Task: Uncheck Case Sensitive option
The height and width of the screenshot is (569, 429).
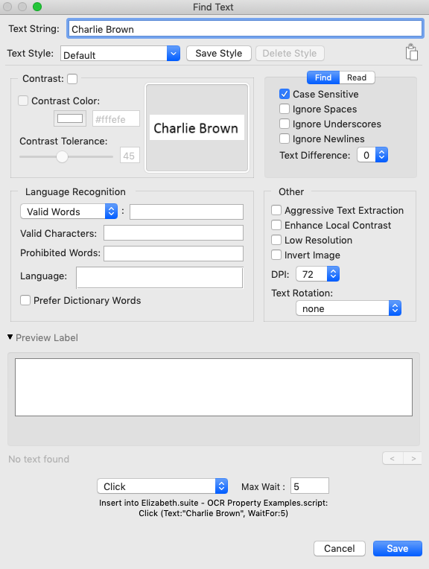Action: point(285,94)
